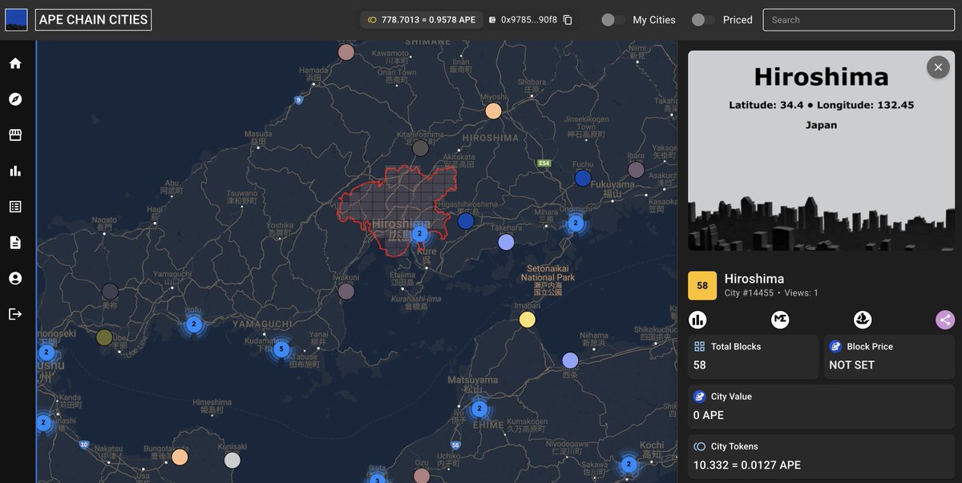This screenshot has height=483, width=962.
Task: Select the lavender marker near Takehara
Action: click(x=506, y=242)
